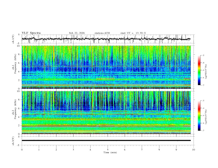Click the "-7" tick on ch.1 color bar

click(203, 85)
